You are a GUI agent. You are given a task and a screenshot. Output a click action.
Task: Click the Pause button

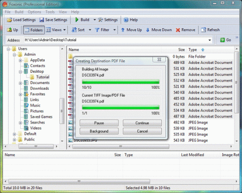pyautogui.click(x=99, y=123)
